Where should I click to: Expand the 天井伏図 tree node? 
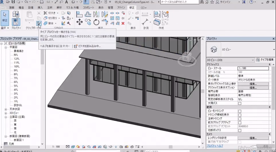point(6,109)
